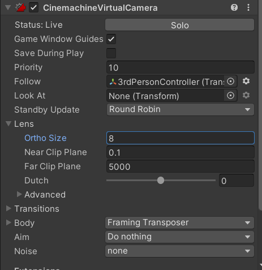Open the Aim Do nothing dropdown
Screen dimensions: 262x270
point(179,237)
